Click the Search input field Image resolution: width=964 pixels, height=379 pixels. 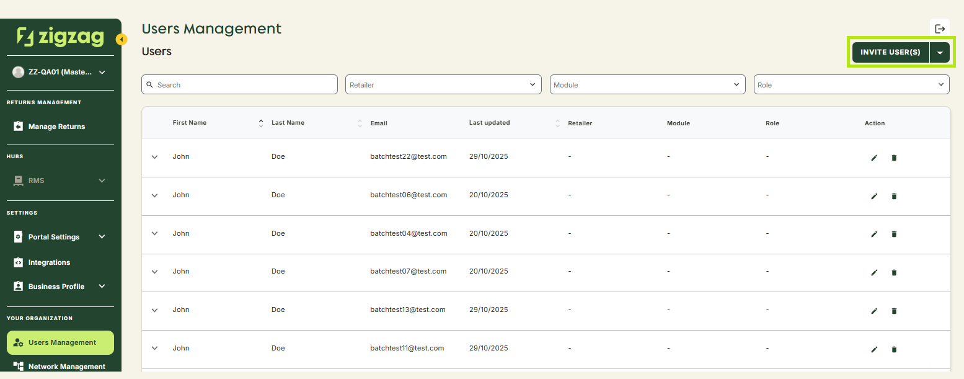coord(239,84)
